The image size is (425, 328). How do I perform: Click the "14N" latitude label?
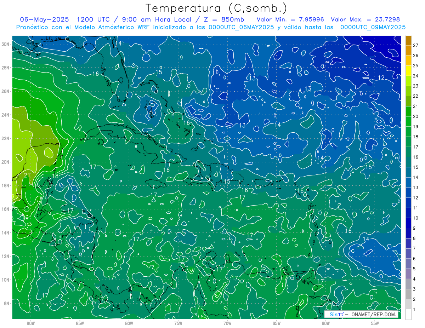point(5,233)
